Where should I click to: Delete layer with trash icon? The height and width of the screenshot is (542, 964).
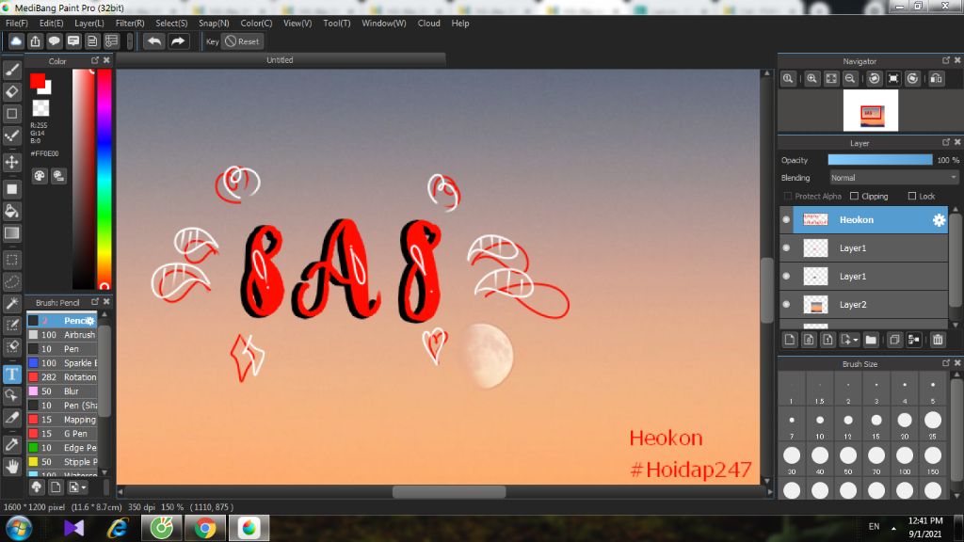938,340
